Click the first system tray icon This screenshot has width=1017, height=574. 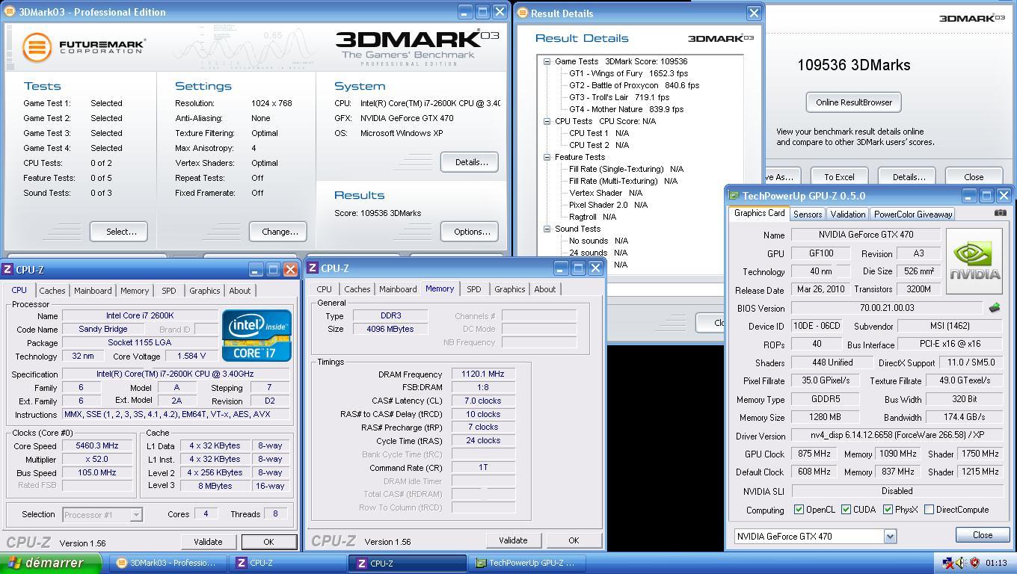947,563
